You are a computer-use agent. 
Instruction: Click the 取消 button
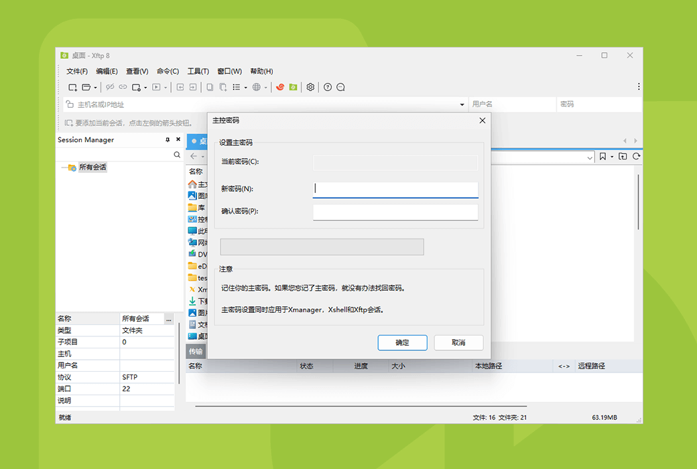point(458,342)
